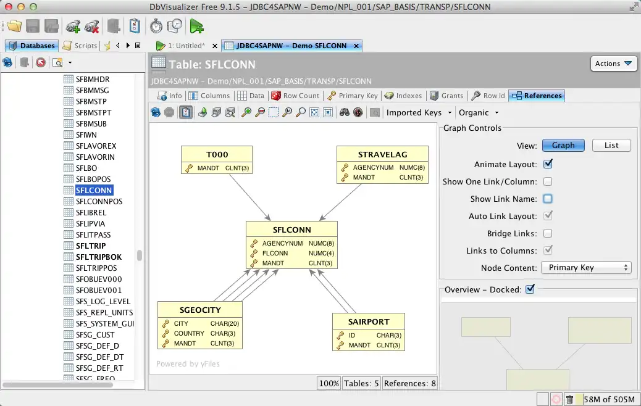Open the Info tab
The width and height of the screenshot is (641, 406).
170,96
